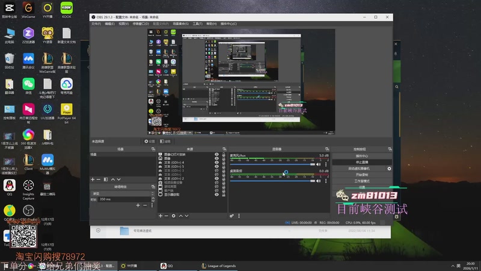The image size is (481, 271).
Task: Toggle eye icon for 显示器获取 source
Action: pyautogui.click(x=216, y=195)
